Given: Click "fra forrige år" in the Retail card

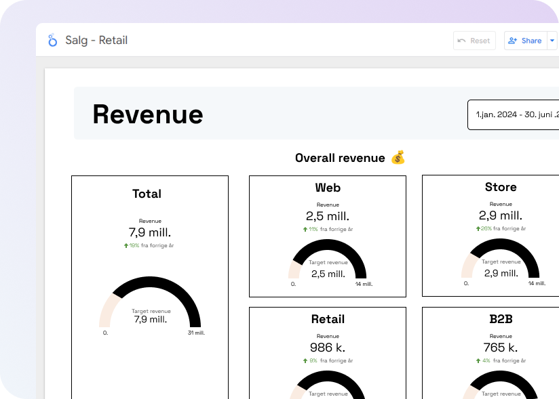Looking at the screenshot, I should pos(336,360).
